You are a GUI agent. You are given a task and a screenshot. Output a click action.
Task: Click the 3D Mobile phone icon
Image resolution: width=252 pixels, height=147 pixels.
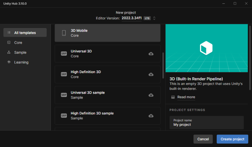coord(64,33)
